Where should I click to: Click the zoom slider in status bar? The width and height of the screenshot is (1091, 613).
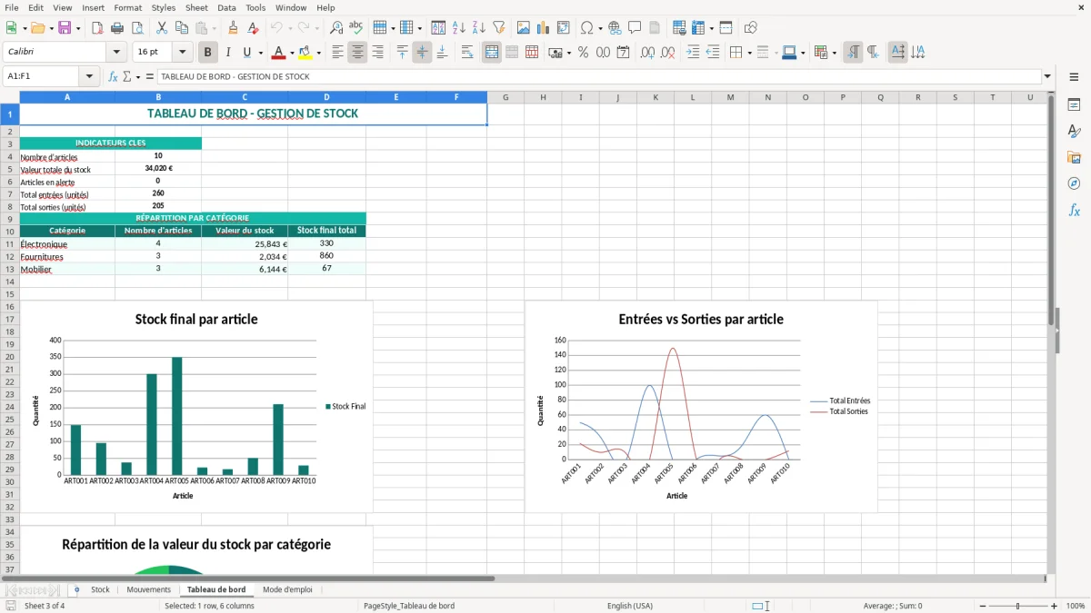(x=1018, y=606)
